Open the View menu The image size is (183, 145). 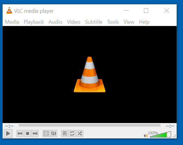(x=129, y=22)
